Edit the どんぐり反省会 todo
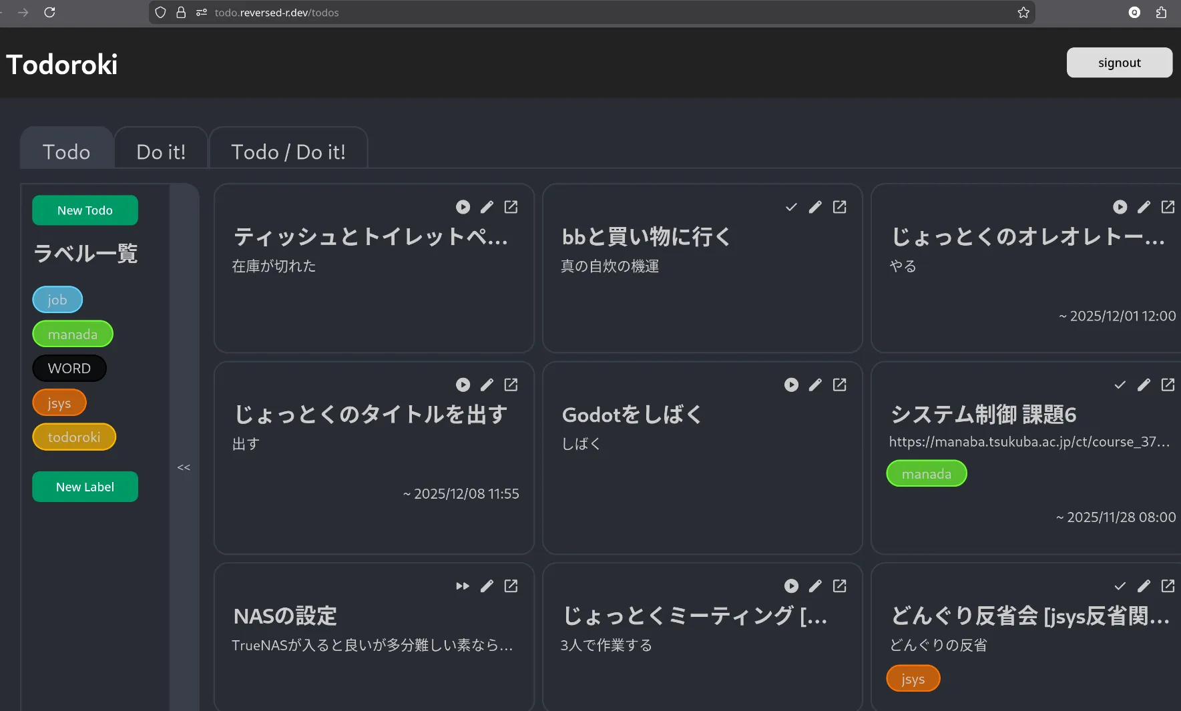The image size is (1181, 711). 1144,585
